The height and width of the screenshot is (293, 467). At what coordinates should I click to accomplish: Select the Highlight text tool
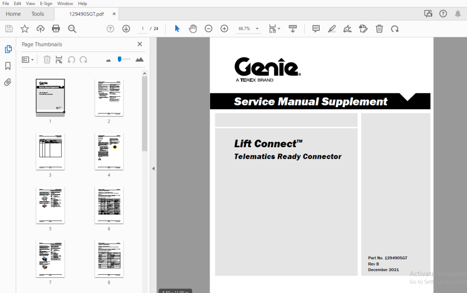(x=332, y=28)
